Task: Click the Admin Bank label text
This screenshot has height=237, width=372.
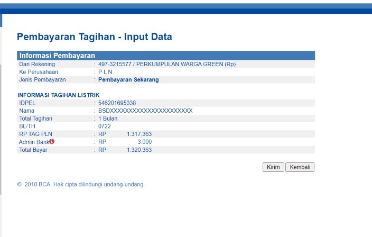Action: click(x=33, y=142)
